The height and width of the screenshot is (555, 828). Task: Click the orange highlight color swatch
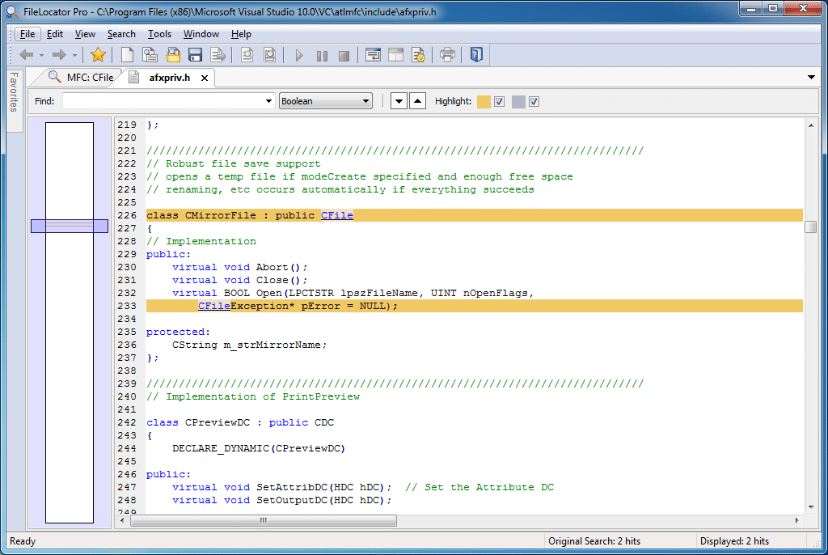[x=484, y=101]
